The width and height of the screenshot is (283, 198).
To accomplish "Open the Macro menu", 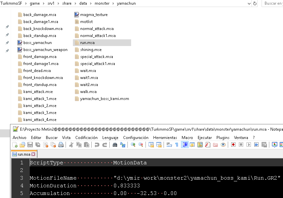I will pyautogui.click(x=187, y=138).
